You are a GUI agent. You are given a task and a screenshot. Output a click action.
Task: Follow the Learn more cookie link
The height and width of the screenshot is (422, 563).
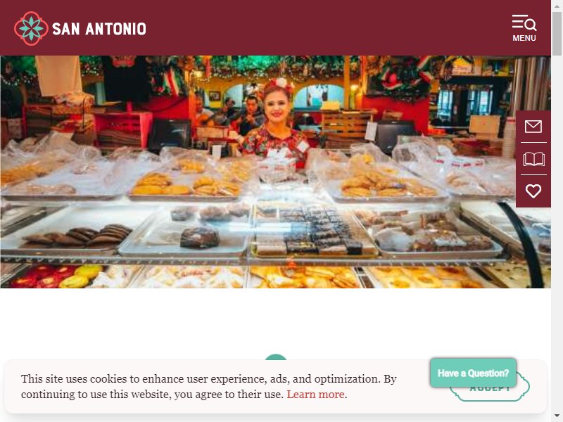pyautogui.click(x=315, y=395)
